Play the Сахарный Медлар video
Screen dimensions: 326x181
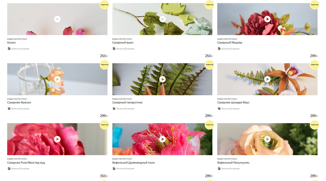click(x=267, y=19)
